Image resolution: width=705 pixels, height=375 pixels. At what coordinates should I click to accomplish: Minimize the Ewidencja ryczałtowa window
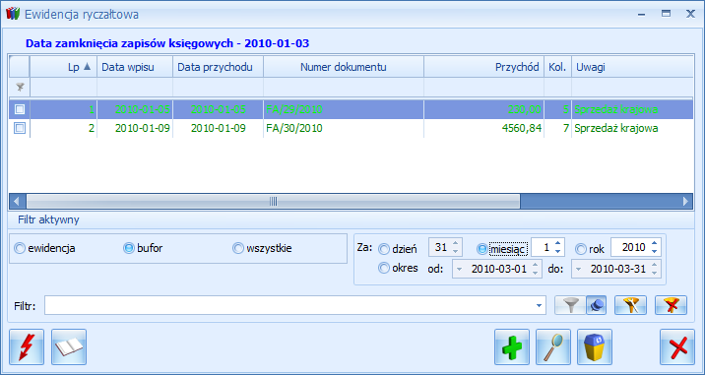pos(642,15)
